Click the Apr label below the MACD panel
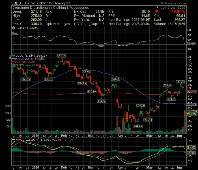Image resolution: width=198 pixels, height=170 pixels. (x=120, y=168)
